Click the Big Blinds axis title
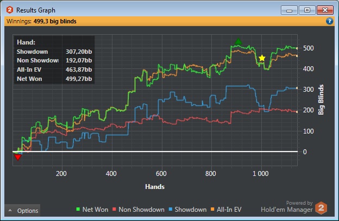Viewport: 339px width, 221px height. [x=321, y=99]
